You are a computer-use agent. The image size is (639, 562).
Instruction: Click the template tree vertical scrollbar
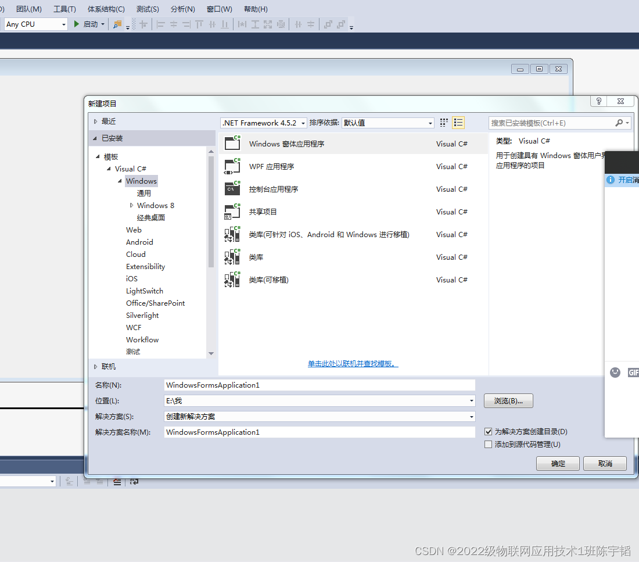pyautogui.click(x=211, y=212)
